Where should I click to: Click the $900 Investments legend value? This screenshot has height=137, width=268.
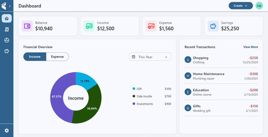click(x=168, y=104)
